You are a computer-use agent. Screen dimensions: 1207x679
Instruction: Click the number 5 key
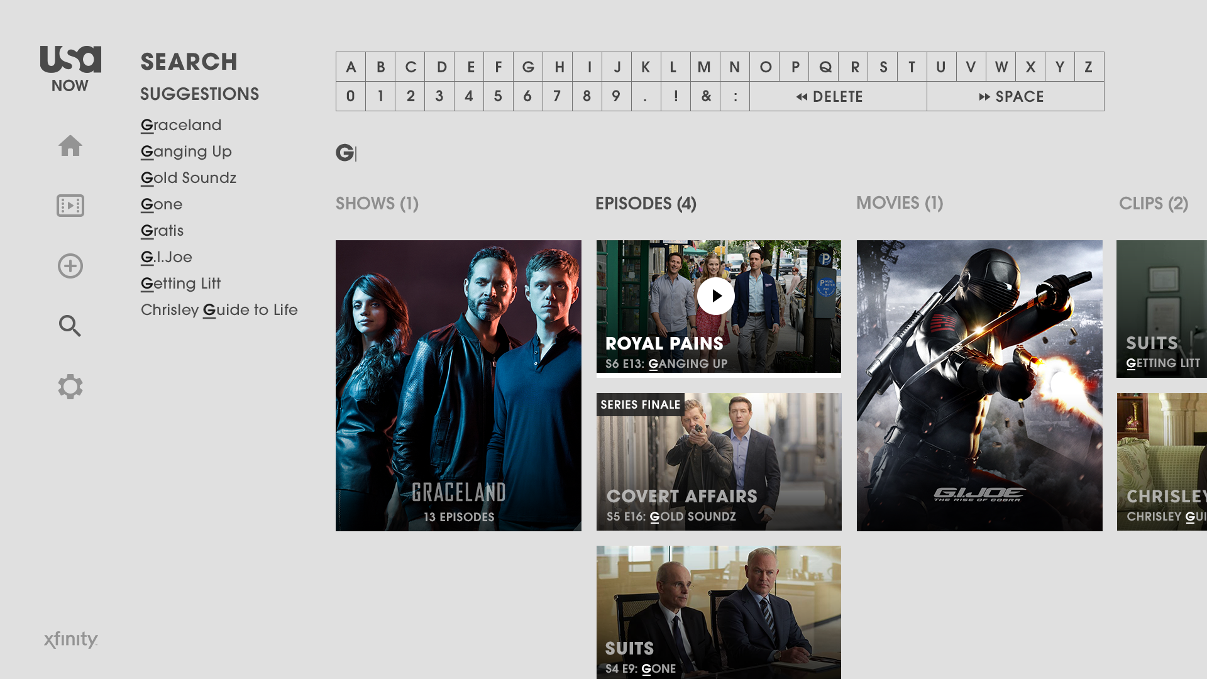[x=499, y=96]
